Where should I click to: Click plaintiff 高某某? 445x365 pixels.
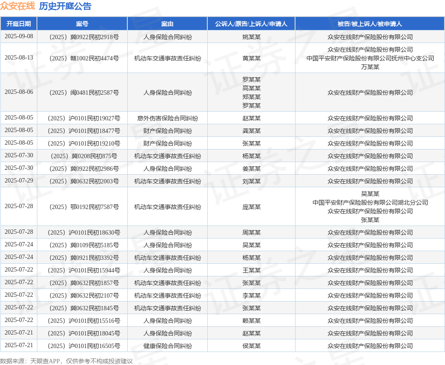tap(252, 88)
